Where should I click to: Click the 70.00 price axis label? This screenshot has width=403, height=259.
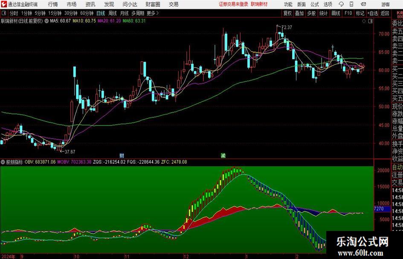click(x=384, y=34)
